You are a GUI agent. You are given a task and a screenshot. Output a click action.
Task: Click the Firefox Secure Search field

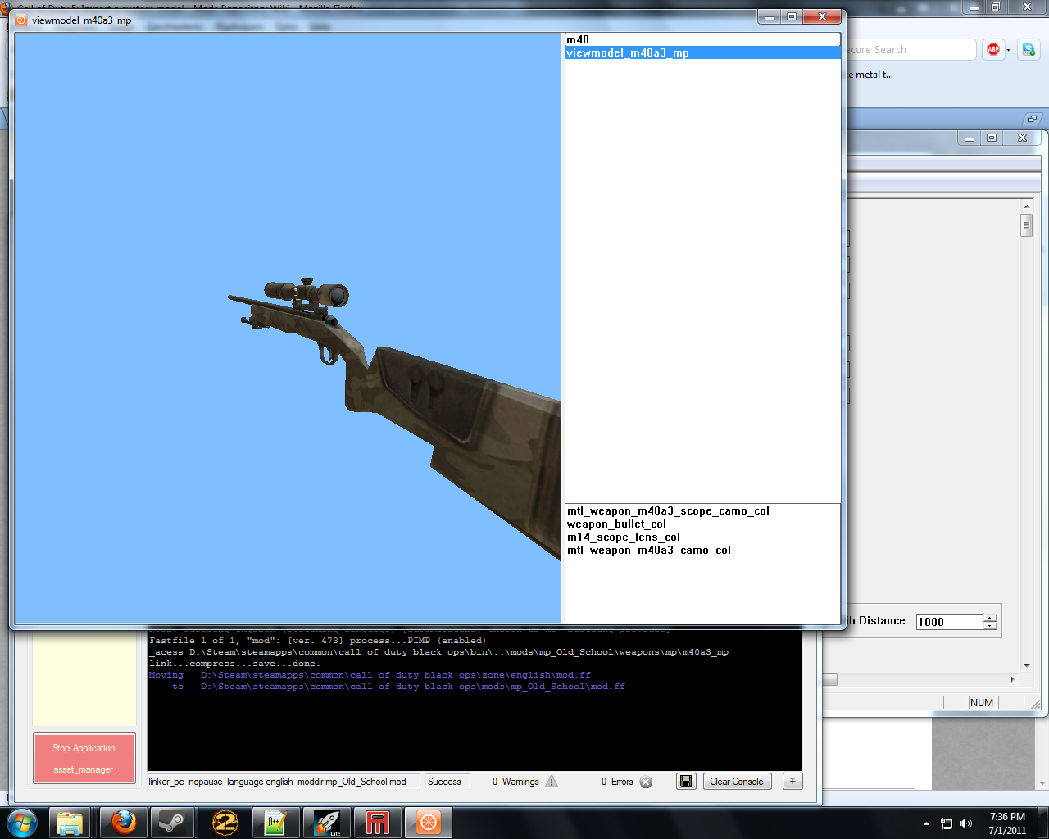(910, 50)
